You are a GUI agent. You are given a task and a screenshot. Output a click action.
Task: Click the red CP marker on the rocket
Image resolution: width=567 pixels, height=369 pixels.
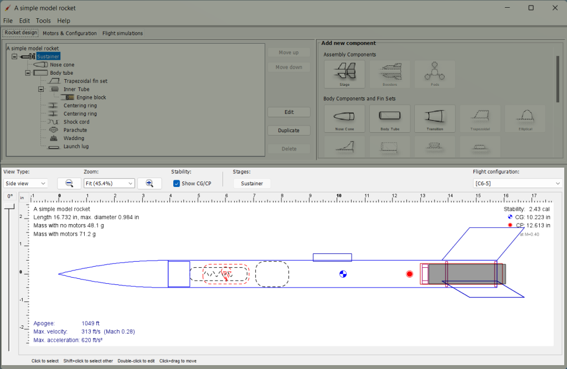409,274
